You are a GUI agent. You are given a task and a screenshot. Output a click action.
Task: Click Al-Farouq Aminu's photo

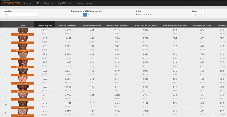point(23,31)
